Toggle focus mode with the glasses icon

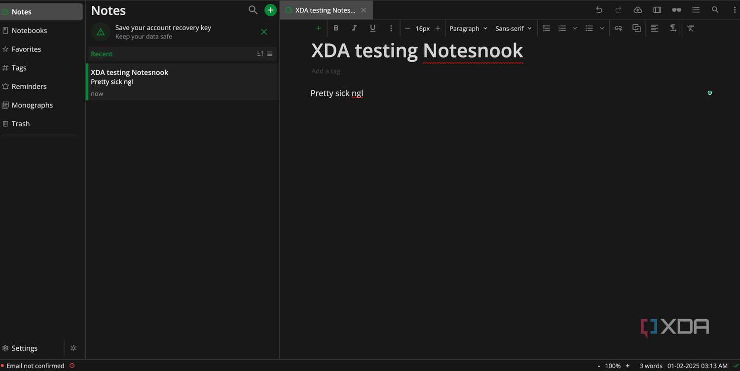point(676,10)
